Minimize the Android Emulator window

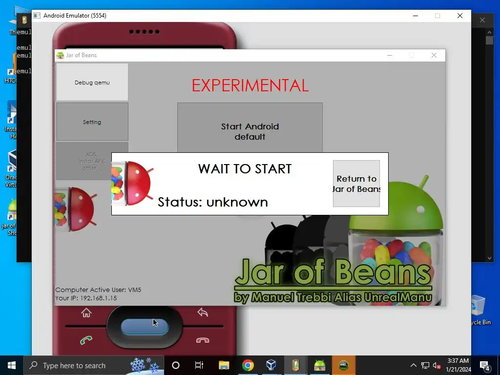(416, 16)
